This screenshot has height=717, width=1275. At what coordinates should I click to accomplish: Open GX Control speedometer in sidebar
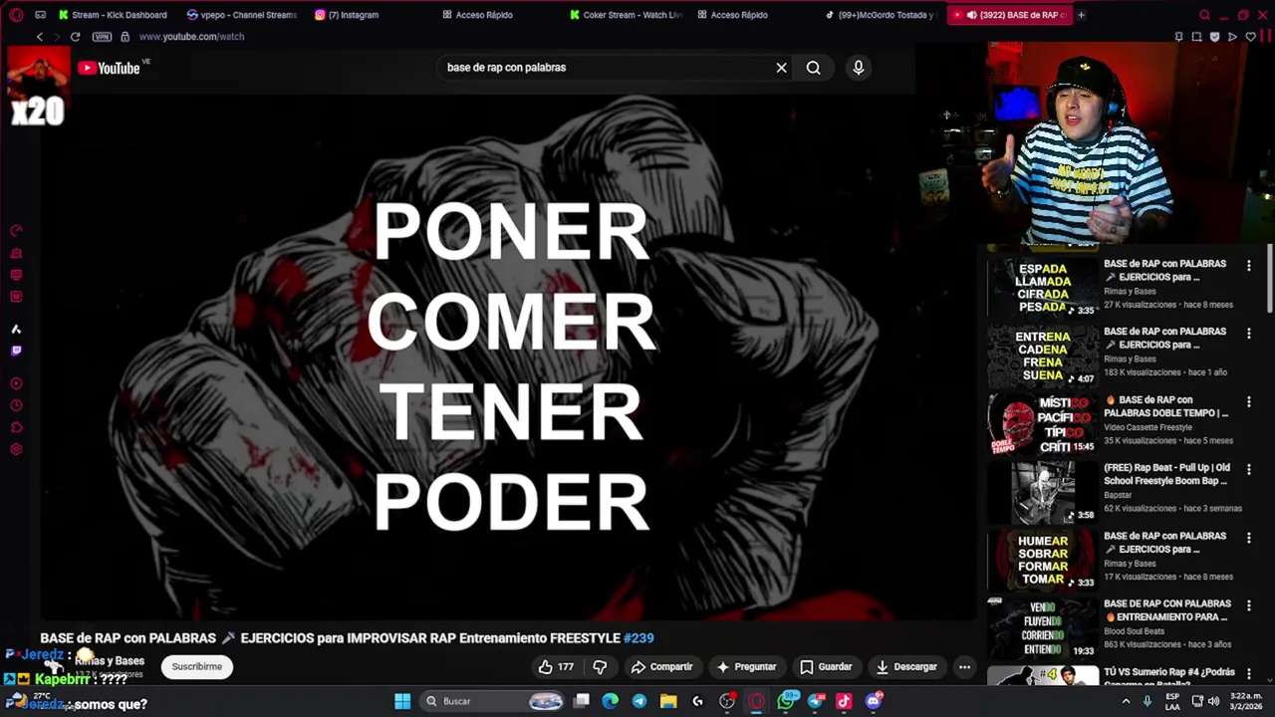(16, 230)
